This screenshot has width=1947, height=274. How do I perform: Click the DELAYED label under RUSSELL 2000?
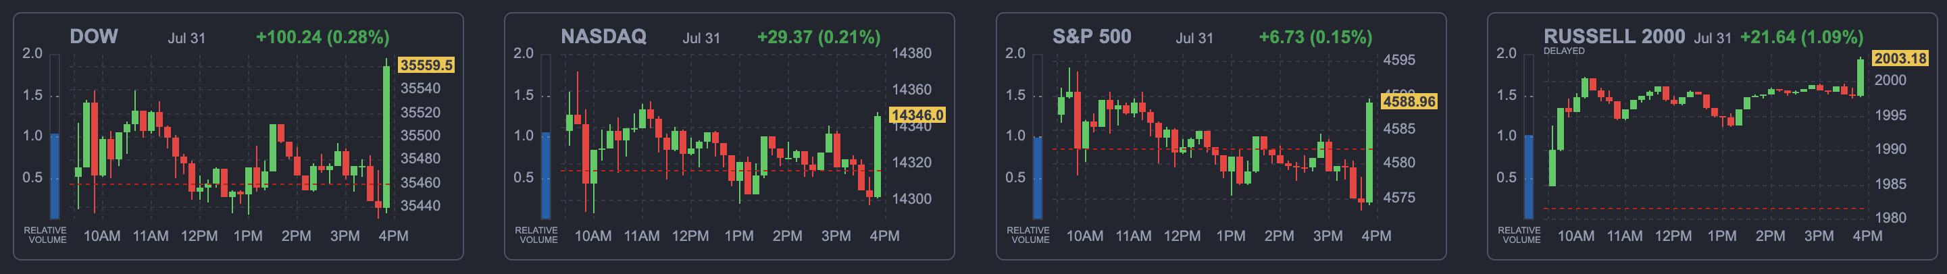pos(1564,51)
